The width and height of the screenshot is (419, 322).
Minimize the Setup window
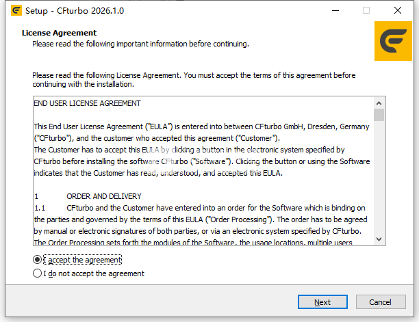[x=334, y=11]
